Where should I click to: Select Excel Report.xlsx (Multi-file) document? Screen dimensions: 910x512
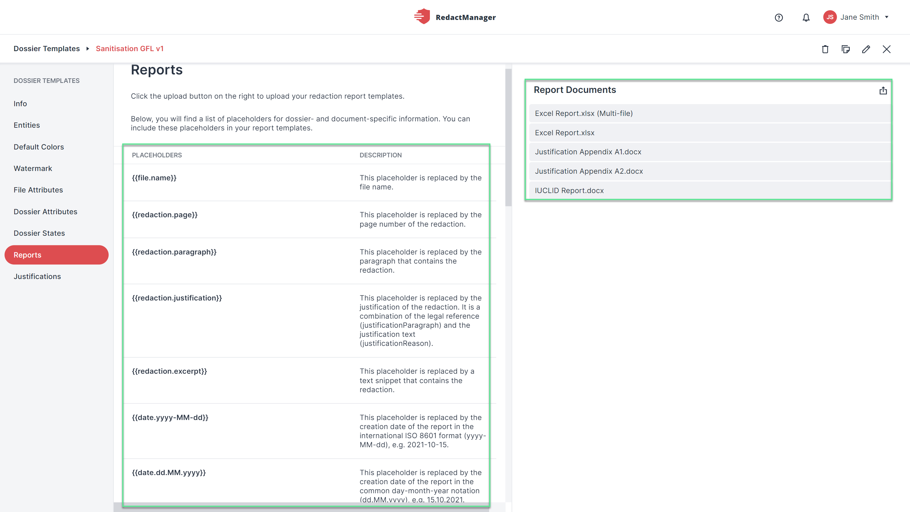(710, 113)
